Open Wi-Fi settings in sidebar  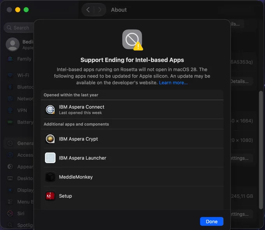coord(23,75)
